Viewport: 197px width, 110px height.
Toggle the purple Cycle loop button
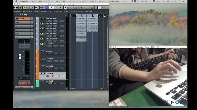[x=47, y=8]
